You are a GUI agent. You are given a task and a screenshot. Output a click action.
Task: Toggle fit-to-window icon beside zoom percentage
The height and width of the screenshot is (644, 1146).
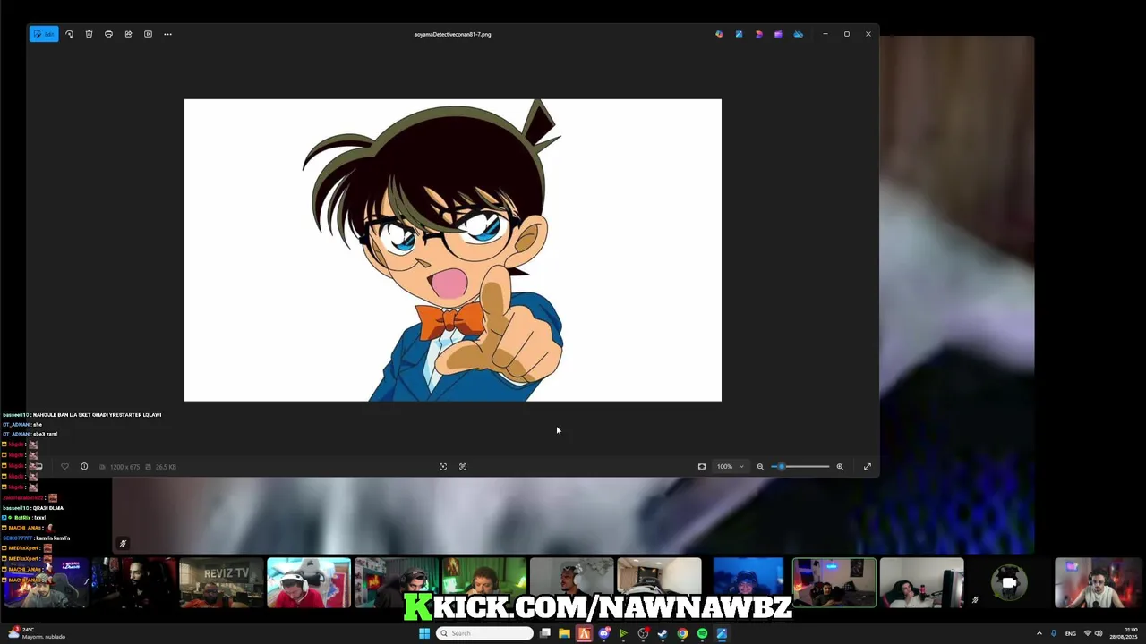702,466
